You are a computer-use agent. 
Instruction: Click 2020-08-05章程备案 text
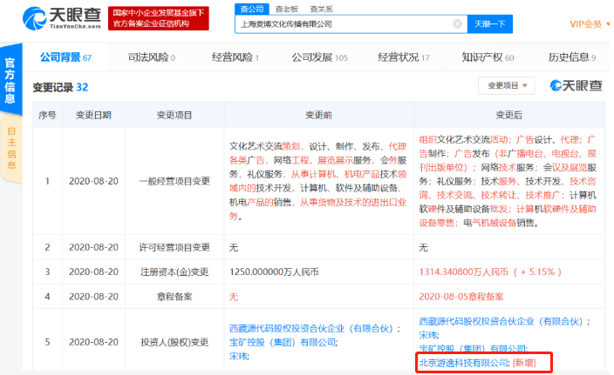pyautogui.click(x=461, y=297)
